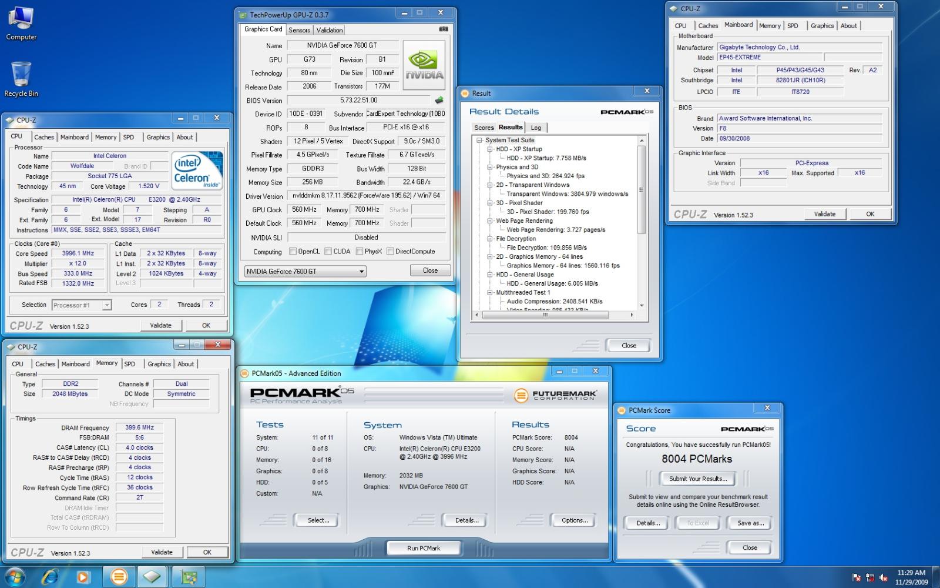The image size is (940, 588).
Task: Click Save as... in PCMark Score
Action: click(x=750, y=523)
